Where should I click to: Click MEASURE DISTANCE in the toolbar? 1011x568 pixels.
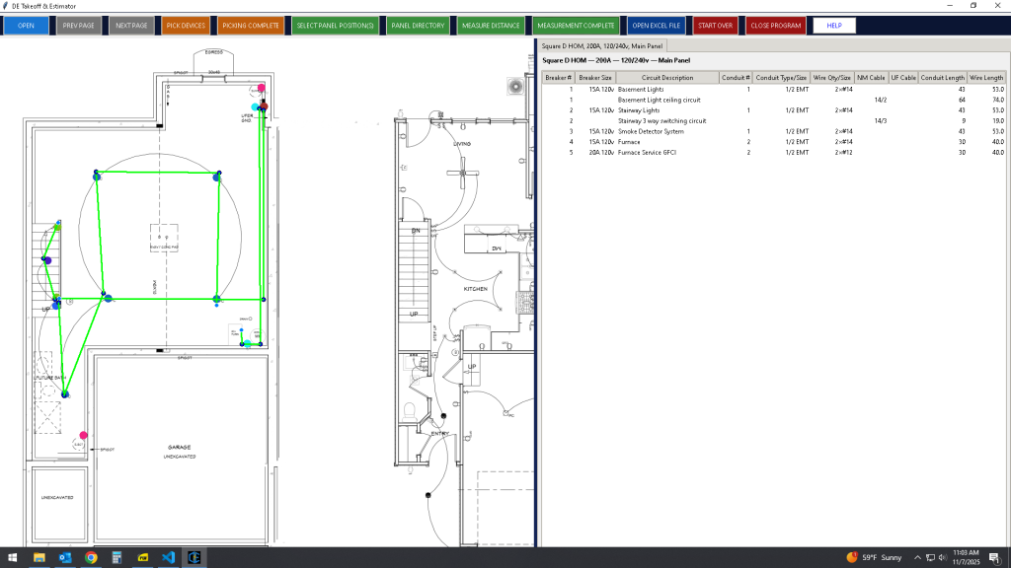coord(491,25)
